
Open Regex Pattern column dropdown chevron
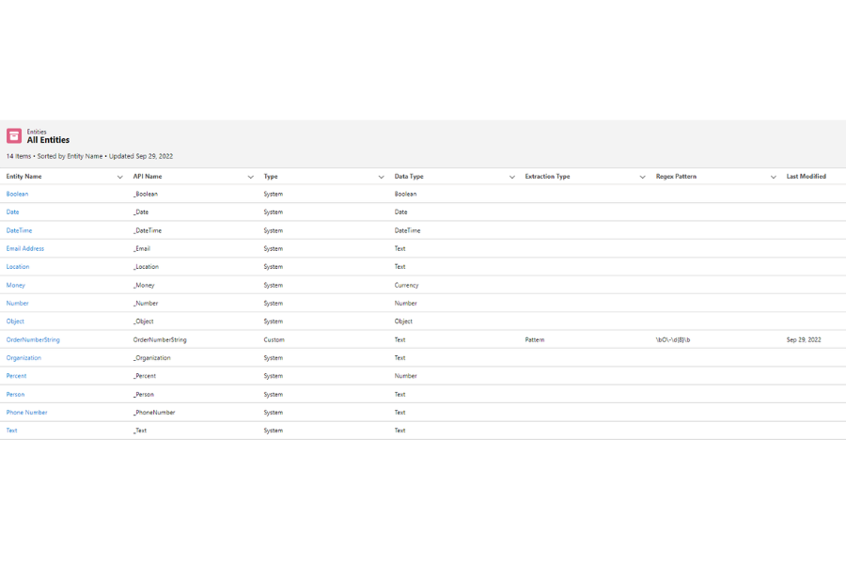(x=773, y=177)
